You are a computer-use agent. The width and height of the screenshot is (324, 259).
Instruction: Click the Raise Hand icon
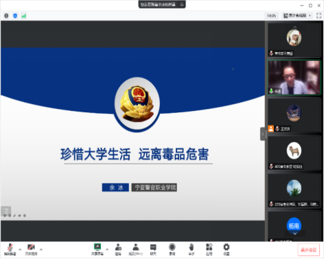coord(192,249)
